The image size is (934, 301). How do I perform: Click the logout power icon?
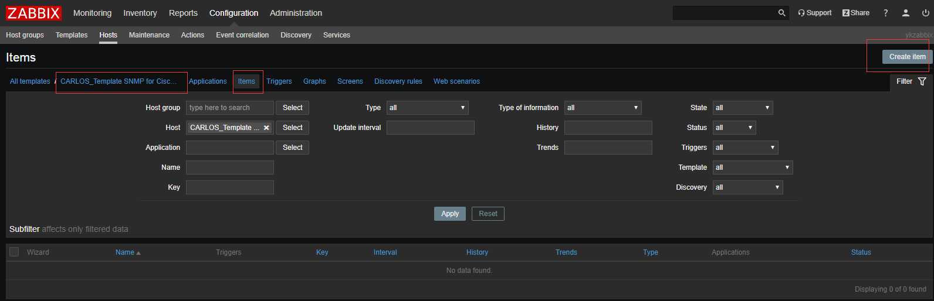pos(926,13)
